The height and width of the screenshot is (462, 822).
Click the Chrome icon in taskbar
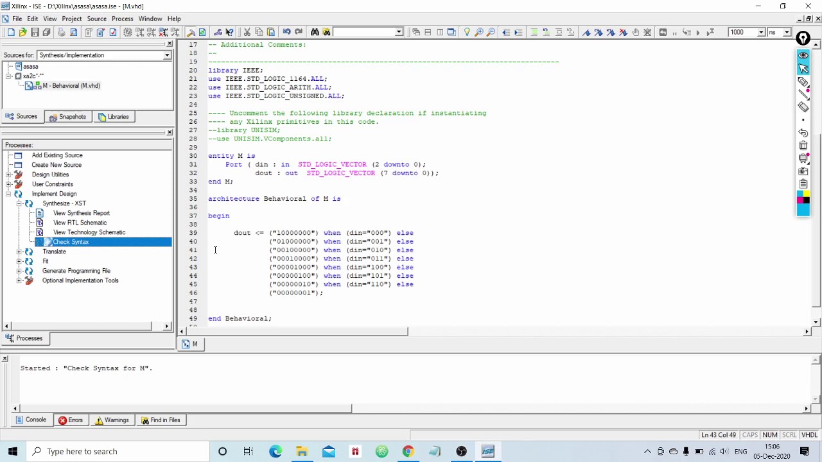click(408, 451)
